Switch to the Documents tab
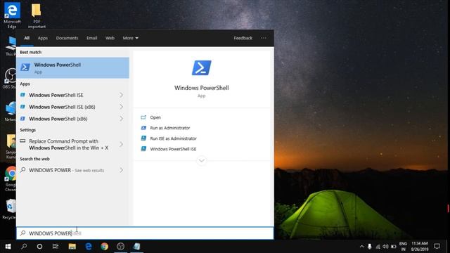The image size is (450, 253). [x=67, y=38]
